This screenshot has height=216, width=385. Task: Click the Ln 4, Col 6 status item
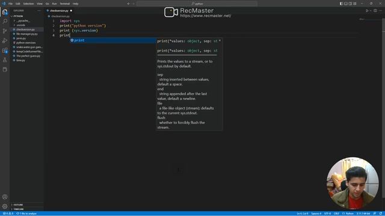point(302,214)
